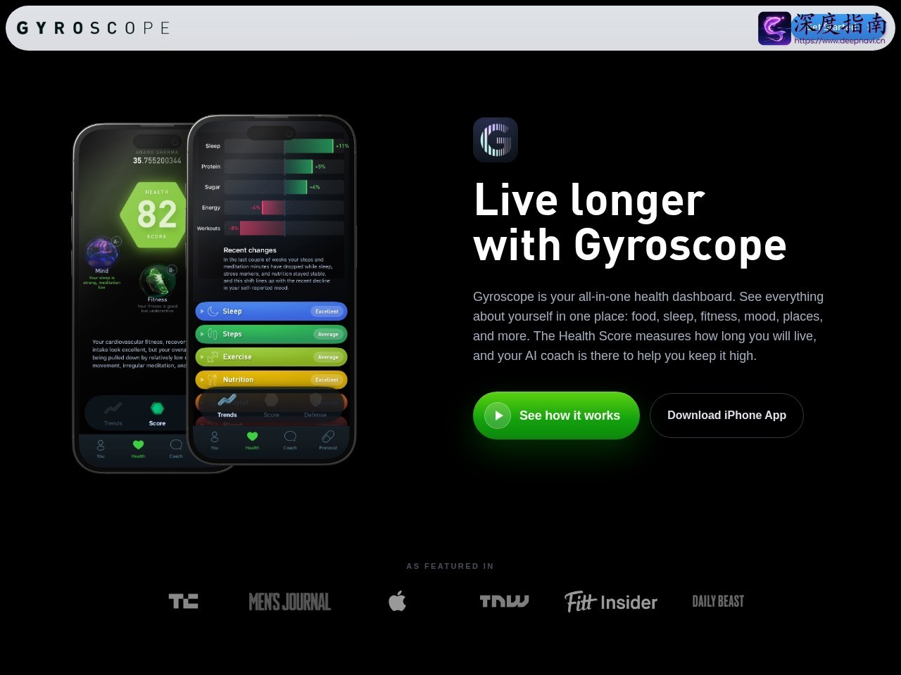Click the ANAND SHARMA name on back phone

pyautogui.click(x=157, y=152)
